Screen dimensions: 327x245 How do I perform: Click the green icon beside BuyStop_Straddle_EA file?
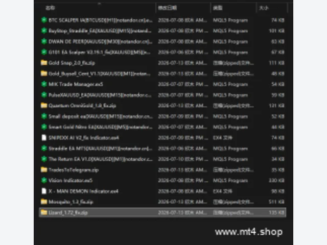44,31
